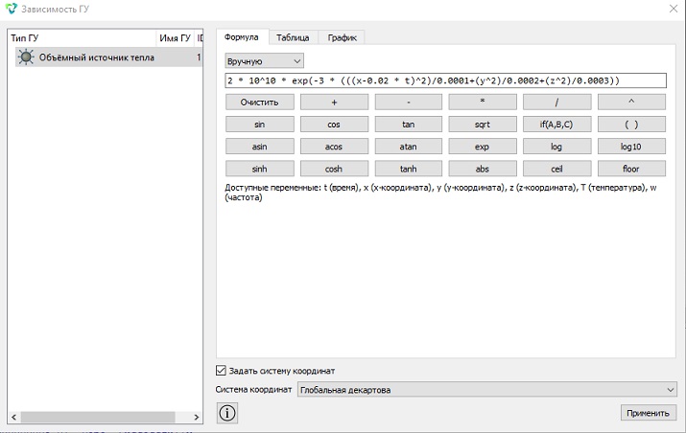Click the right arrow of horizontal scrollbar
The width and height of the screenshot is (686, 433).
click(x=197, y=418)
